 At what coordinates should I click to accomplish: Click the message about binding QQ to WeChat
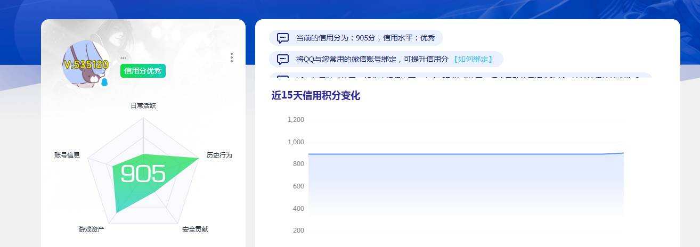pyautogui.click(x=386, y=59)
